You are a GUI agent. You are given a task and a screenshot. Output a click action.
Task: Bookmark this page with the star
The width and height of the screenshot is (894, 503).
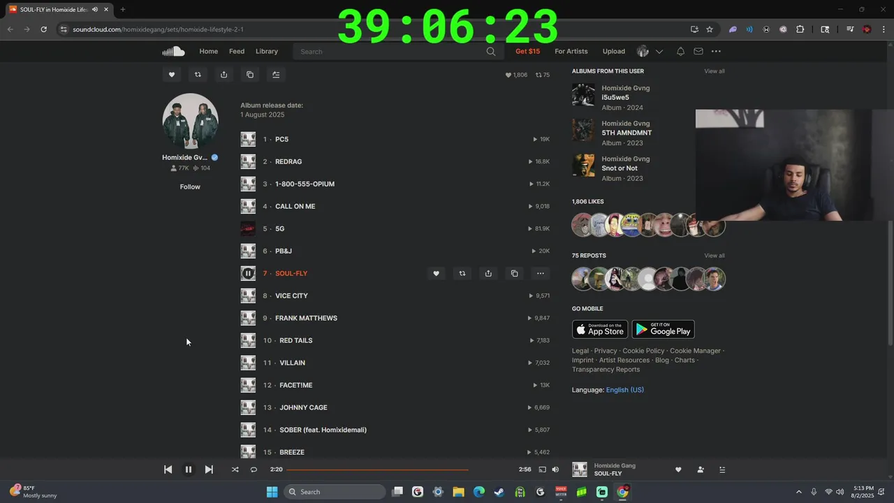710,29
